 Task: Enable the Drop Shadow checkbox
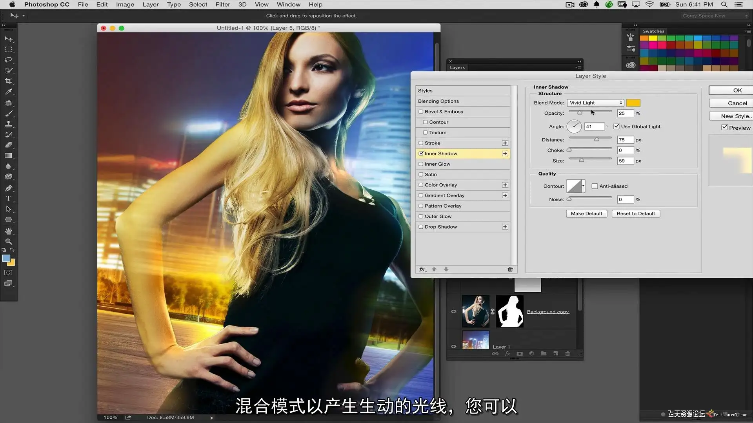[x=421, y=227]
